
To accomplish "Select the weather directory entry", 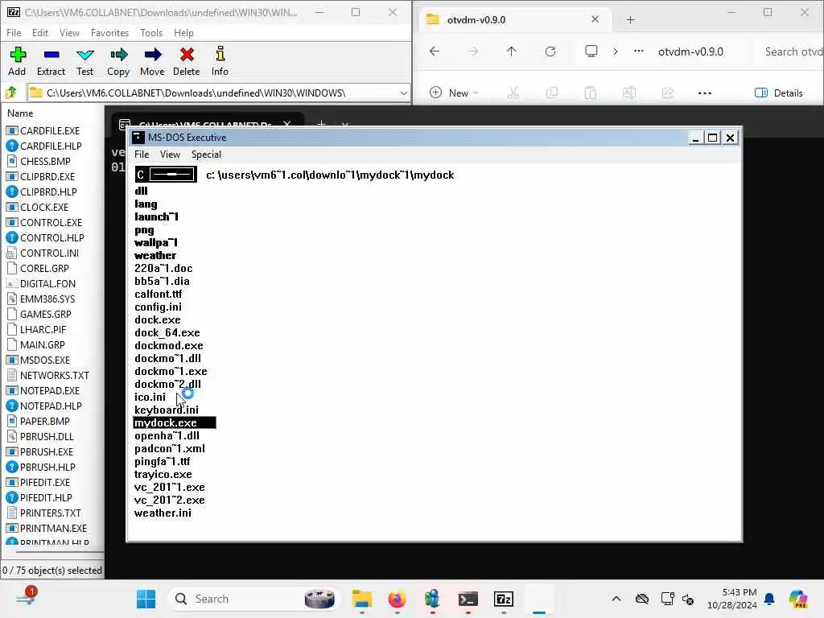I will click(155, 255).
